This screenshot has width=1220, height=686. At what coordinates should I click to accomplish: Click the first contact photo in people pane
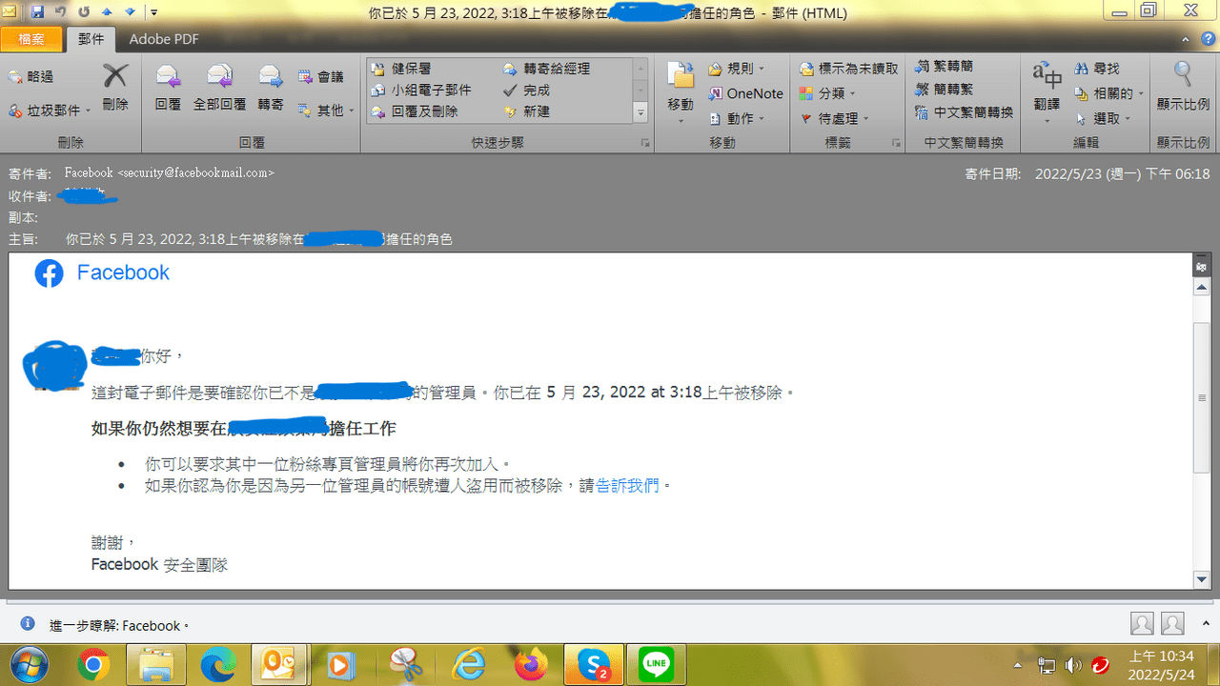[x=1142, y=624]
